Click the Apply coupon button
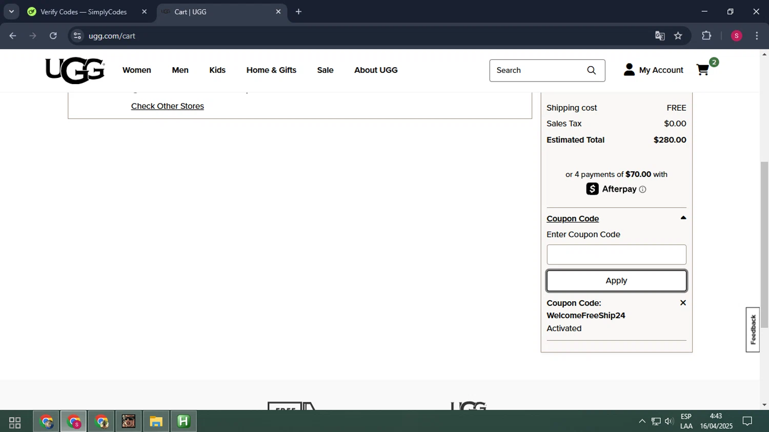 (x=616, y=281)
